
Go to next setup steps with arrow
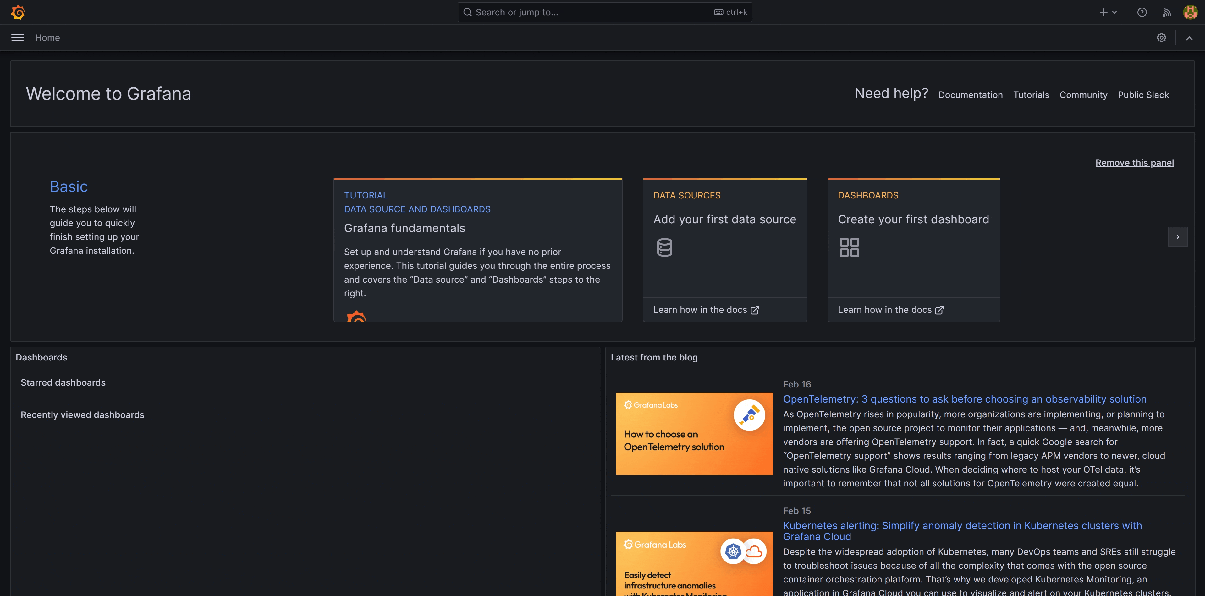point(1177,237)
